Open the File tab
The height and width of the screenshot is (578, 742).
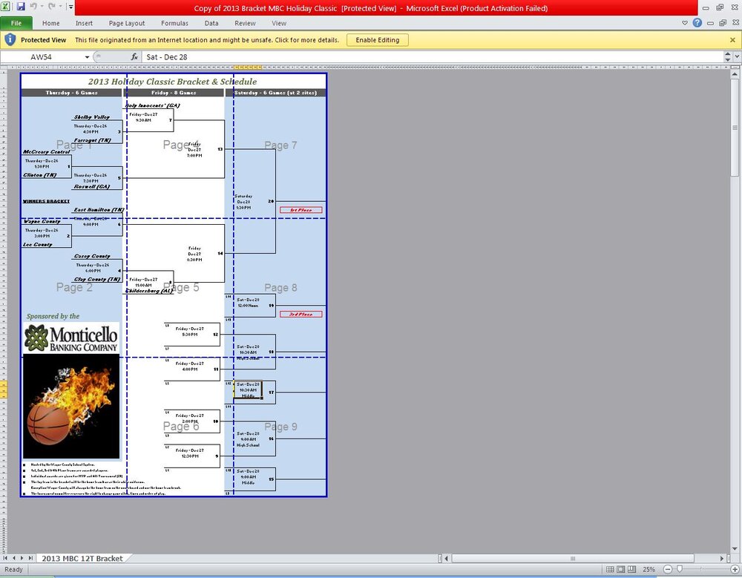point(16,23)
